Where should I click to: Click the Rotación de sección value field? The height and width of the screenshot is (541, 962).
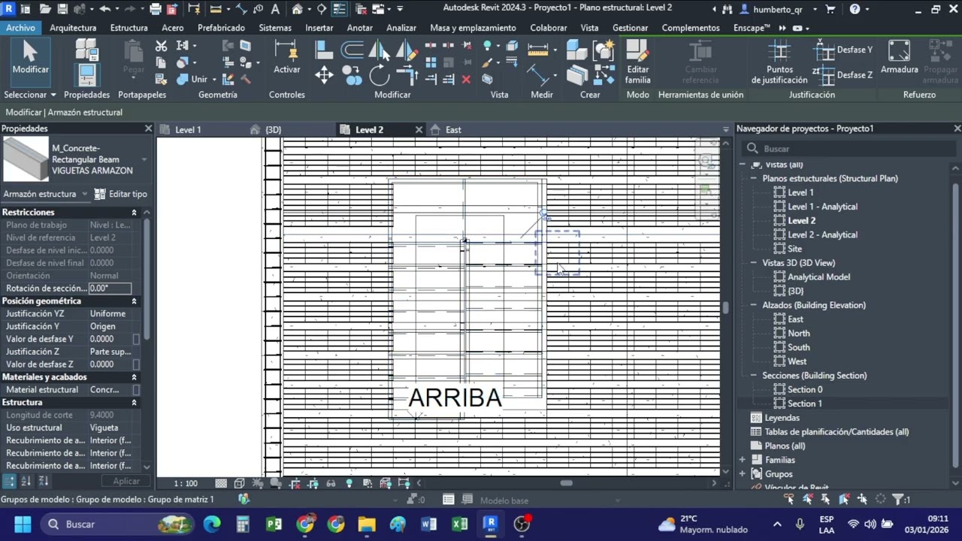110,289
